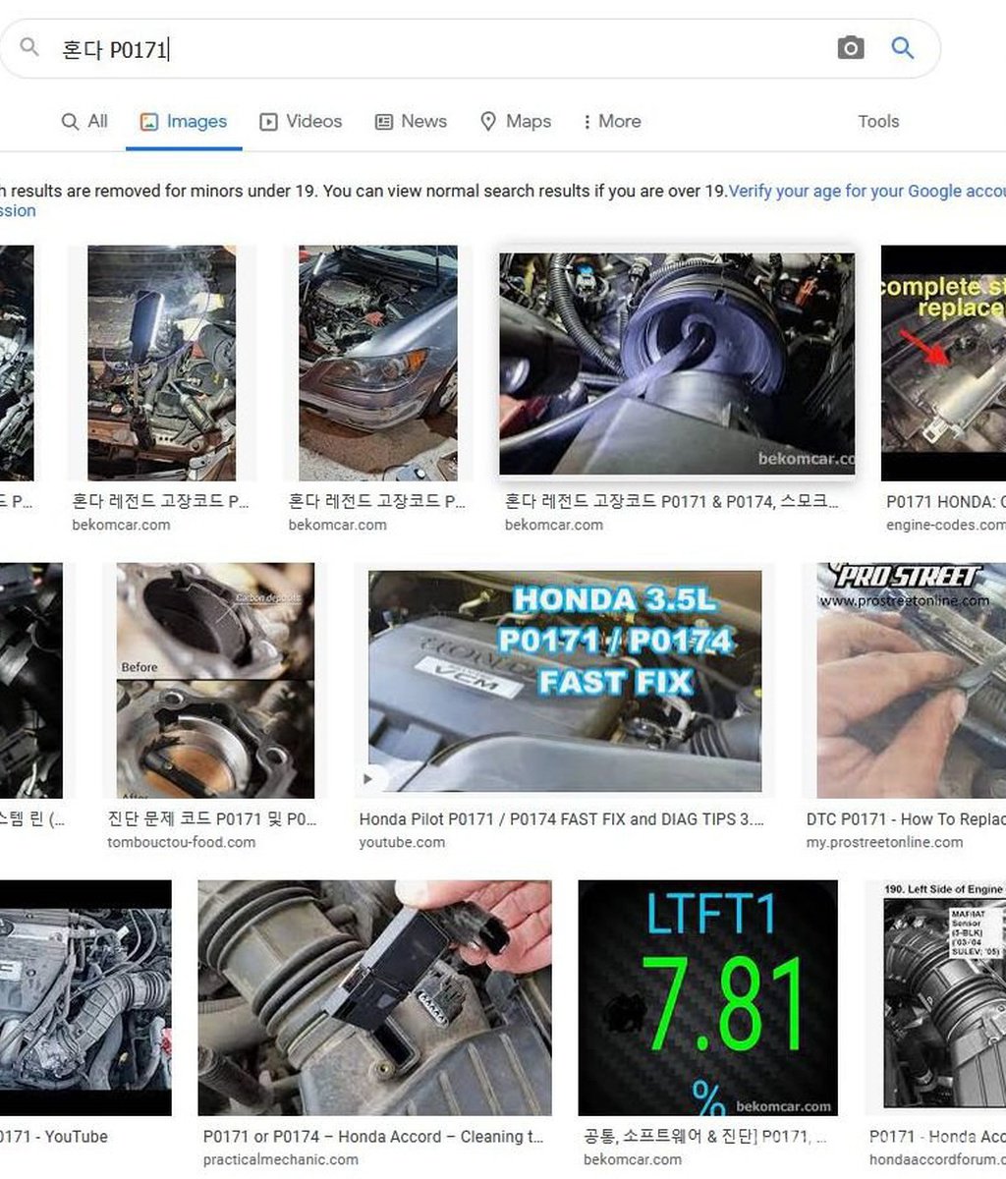
Task: Open the work-light engine bay thumbnail
Action: coord(162,363)
